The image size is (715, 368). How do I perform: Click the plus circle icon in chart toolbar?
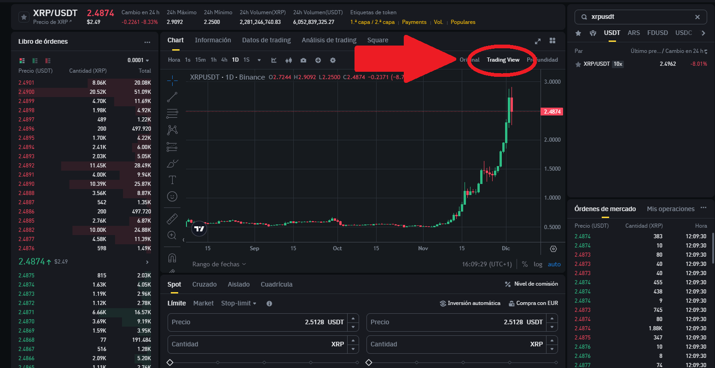click(x=318, y=60)
